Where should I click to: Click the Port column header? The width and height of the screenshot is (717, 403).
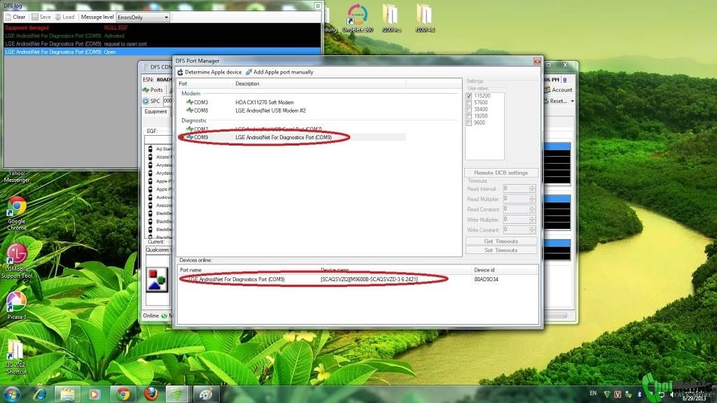(x=205, y=84)
